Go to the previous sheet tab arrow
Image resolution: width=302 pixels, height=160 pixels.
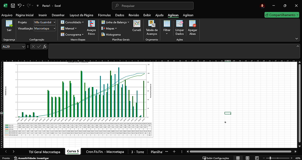[x=6, y=151]
